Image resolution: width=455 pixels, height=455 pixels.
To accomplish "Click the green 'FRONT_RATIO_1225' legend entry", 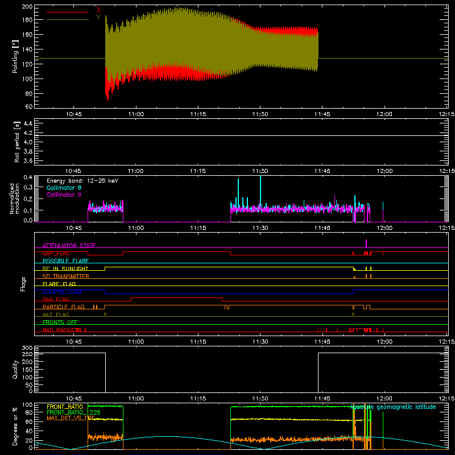I will 73,412.
